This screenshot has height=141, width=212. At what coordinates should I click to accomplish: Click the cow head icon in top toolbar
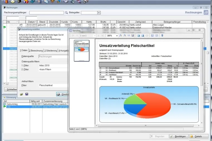(53, 1)
